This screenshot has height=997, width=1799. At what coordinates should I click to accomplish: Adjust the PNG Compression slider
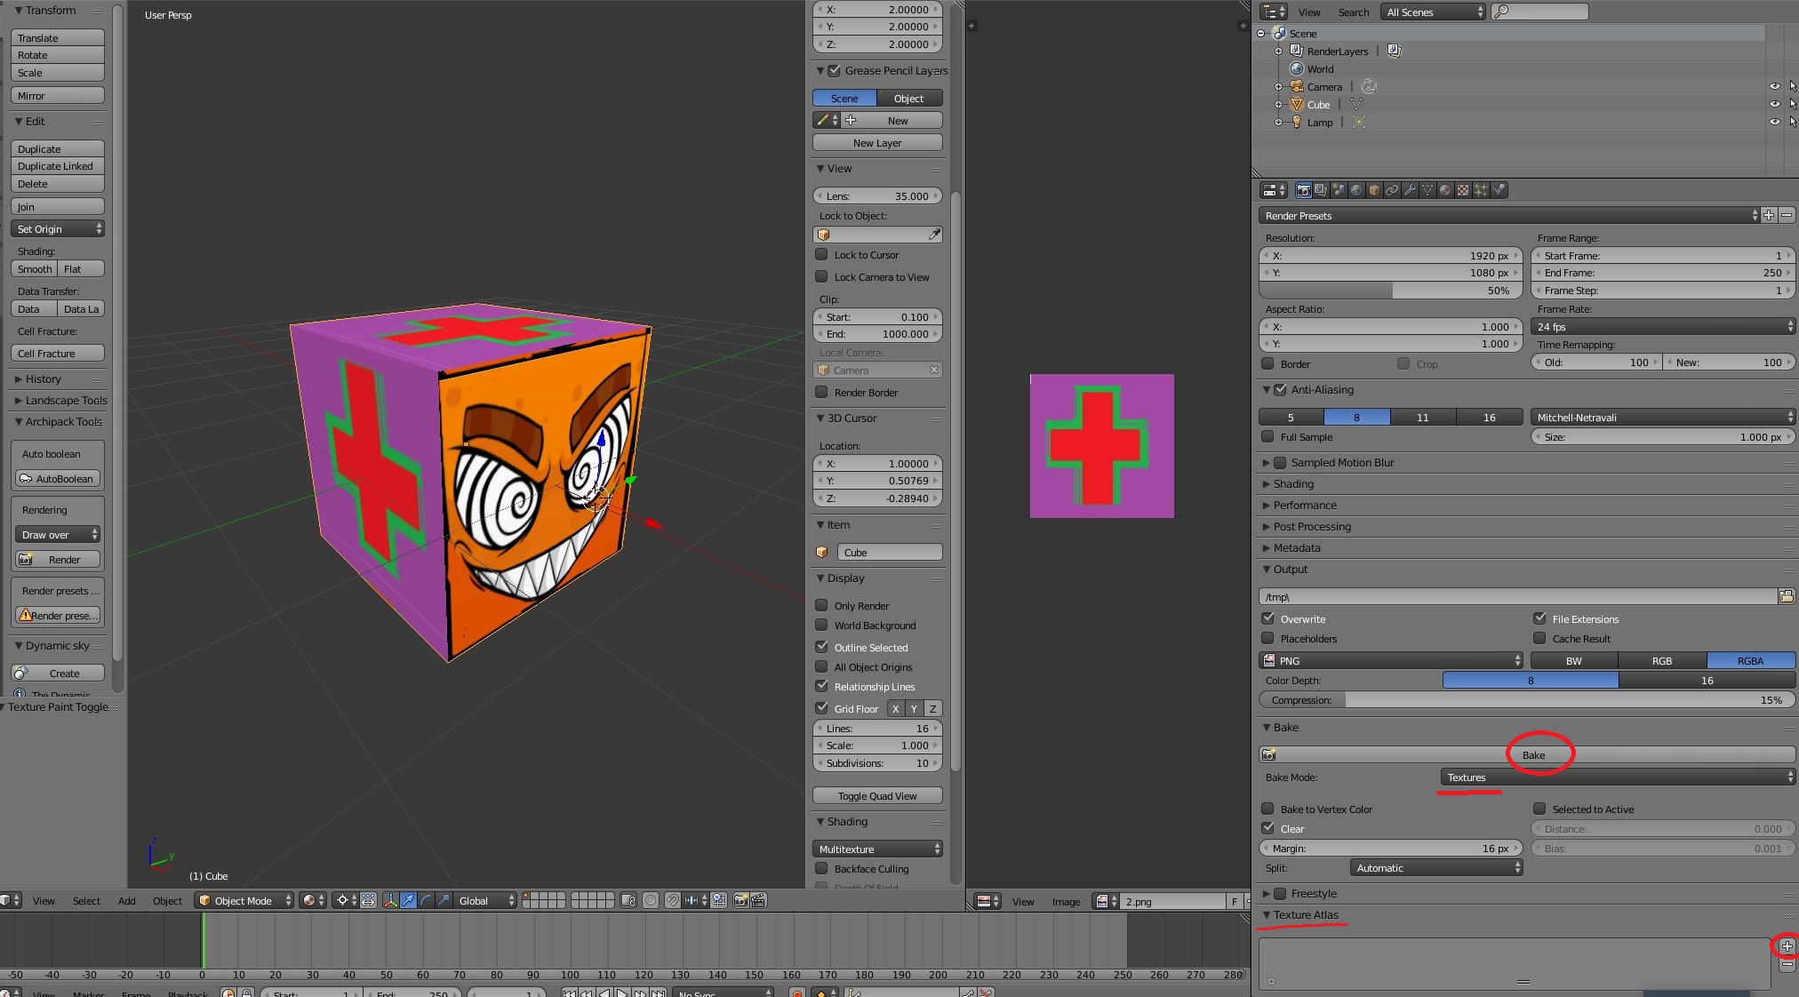pyautogui.click(x=1525, y=700)
